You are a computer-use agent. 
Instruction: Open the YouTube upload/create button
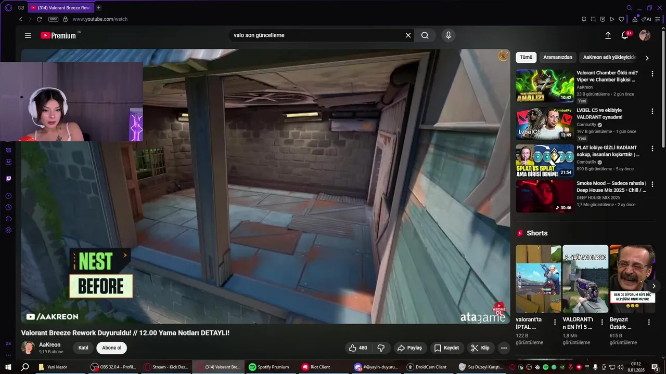coord(608,35)
